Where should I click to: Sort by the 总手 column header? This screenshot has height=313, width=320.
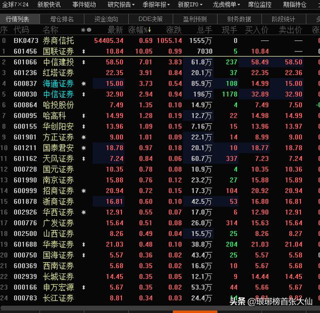pyautogui.click(x=204, y=30)
